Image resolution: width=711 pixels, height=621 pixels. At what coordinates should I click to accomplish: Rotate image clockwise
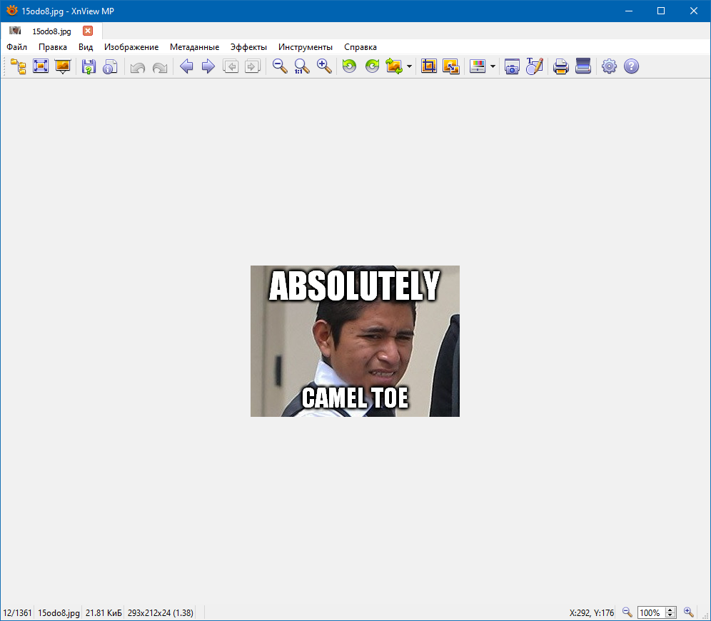[372, 66]
